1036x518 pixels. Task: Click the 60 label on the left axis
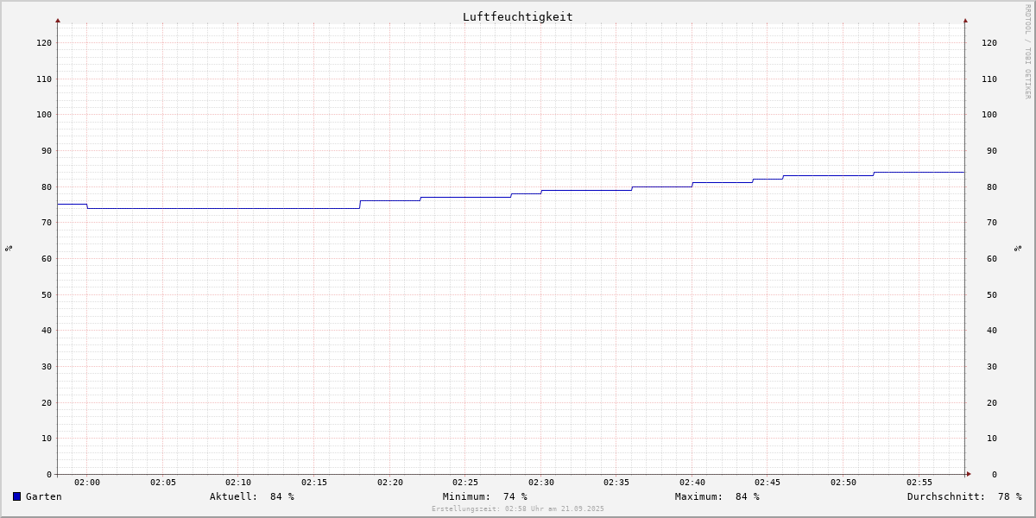[47, 258]
